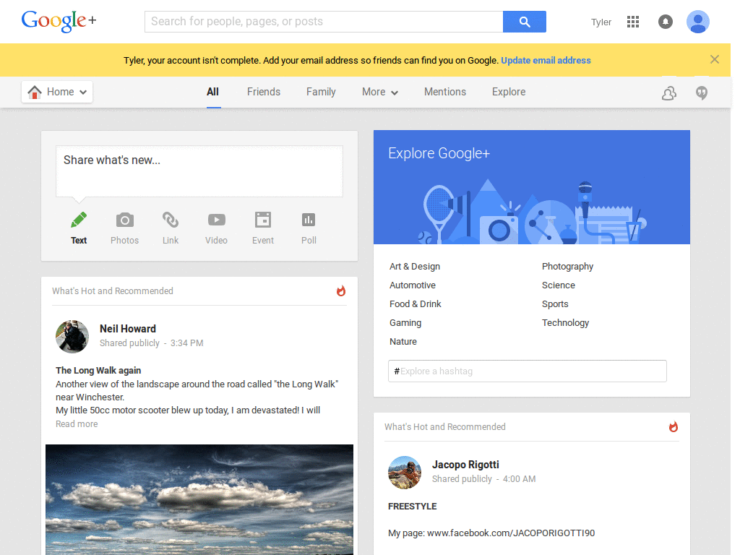Select the Photos camera icon
Viewport: 740px width, 555px height.
click(x=124, y=220)
